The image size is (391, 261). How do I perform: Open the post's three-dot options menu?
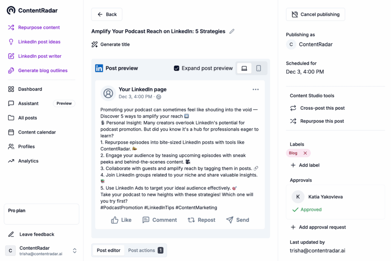pos(255,89)
